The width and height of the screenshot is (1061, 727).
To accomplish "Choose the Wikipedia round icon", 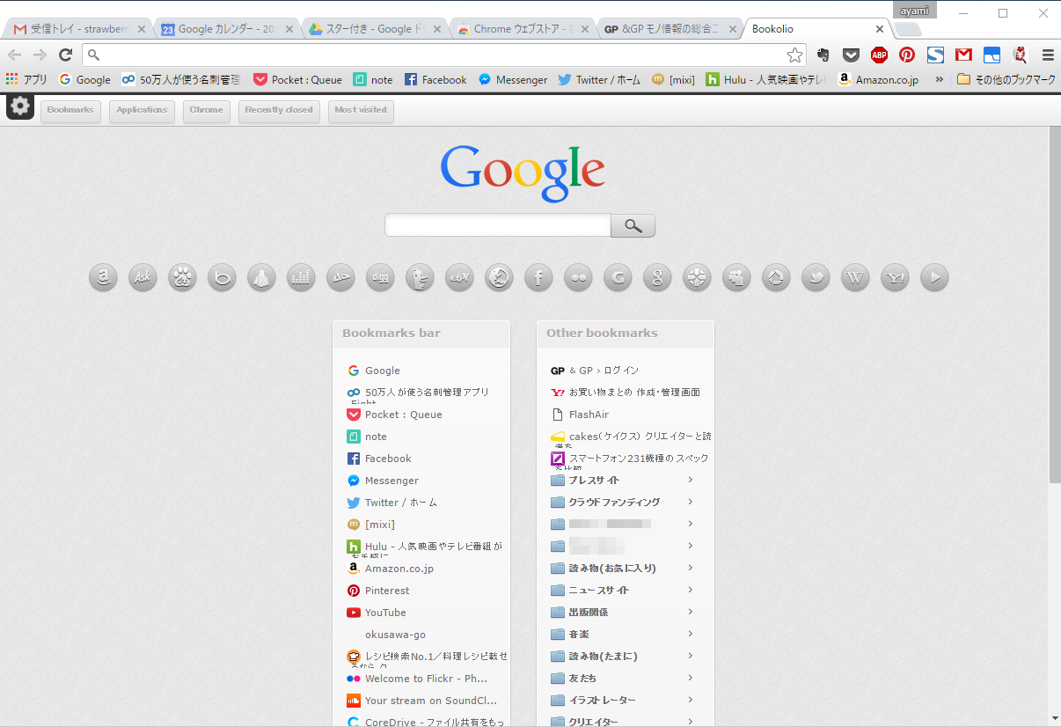I will tap(855, 278).
